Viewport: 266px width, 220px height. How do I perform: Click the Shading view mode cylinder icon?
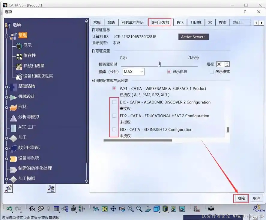pyautogui.click(x=165, y=209)
